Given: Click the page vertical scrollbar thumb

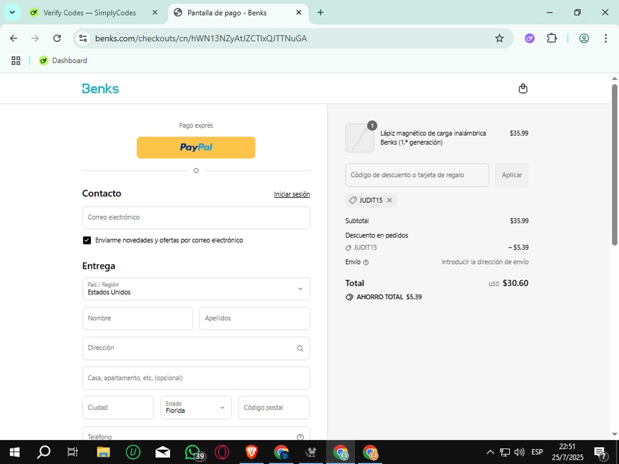Looking at the screenshot, I should [x=614, y=165].
